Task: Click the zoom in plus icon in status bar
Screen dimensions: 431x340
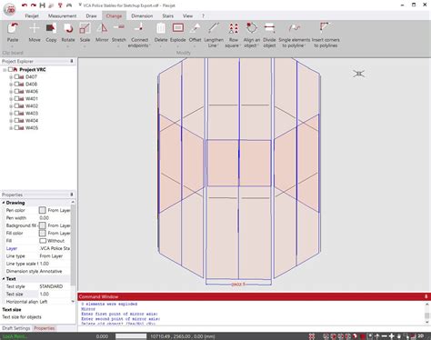Action: pos(391,336)
